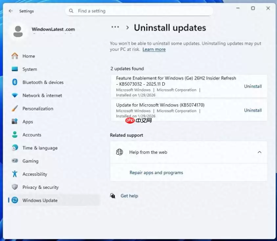
Task: Go to System settings
Action: point(54,69)
